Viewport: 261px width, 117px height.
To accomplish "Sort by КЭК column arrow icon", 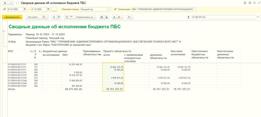I will (40, 51).
